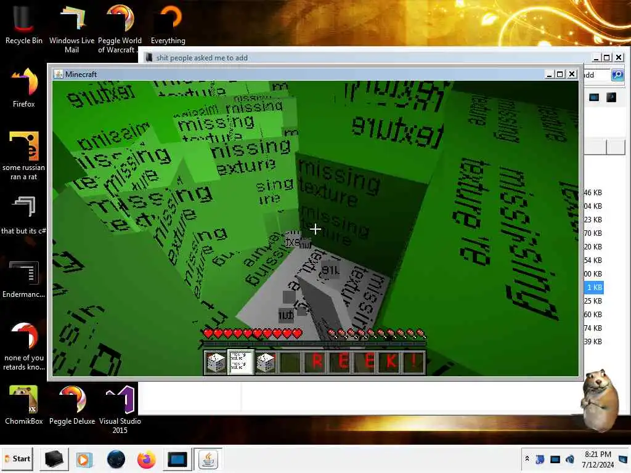631x473 pixels.
Task: Click the blue monitor taskbar icon
Action: pyautogui.click(x=177, y=459)
